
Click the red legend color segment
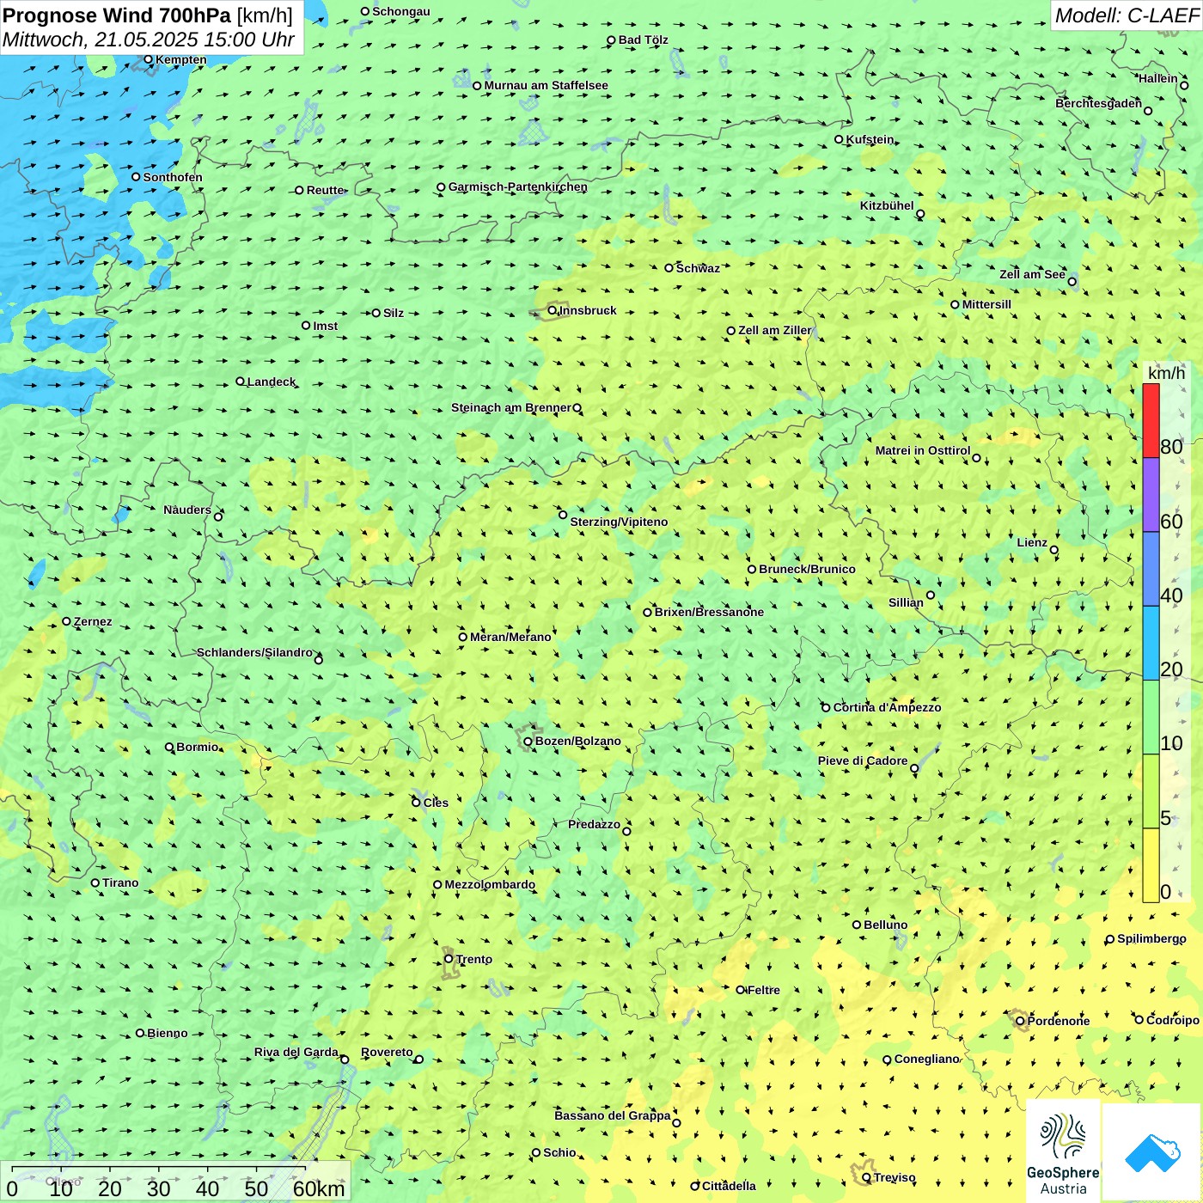click(x=1151, y=420)
